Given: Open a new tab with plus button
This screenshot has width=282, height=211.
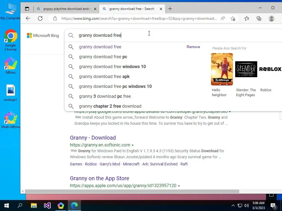Looking at the screenshot, I should [x=170, y=9].
